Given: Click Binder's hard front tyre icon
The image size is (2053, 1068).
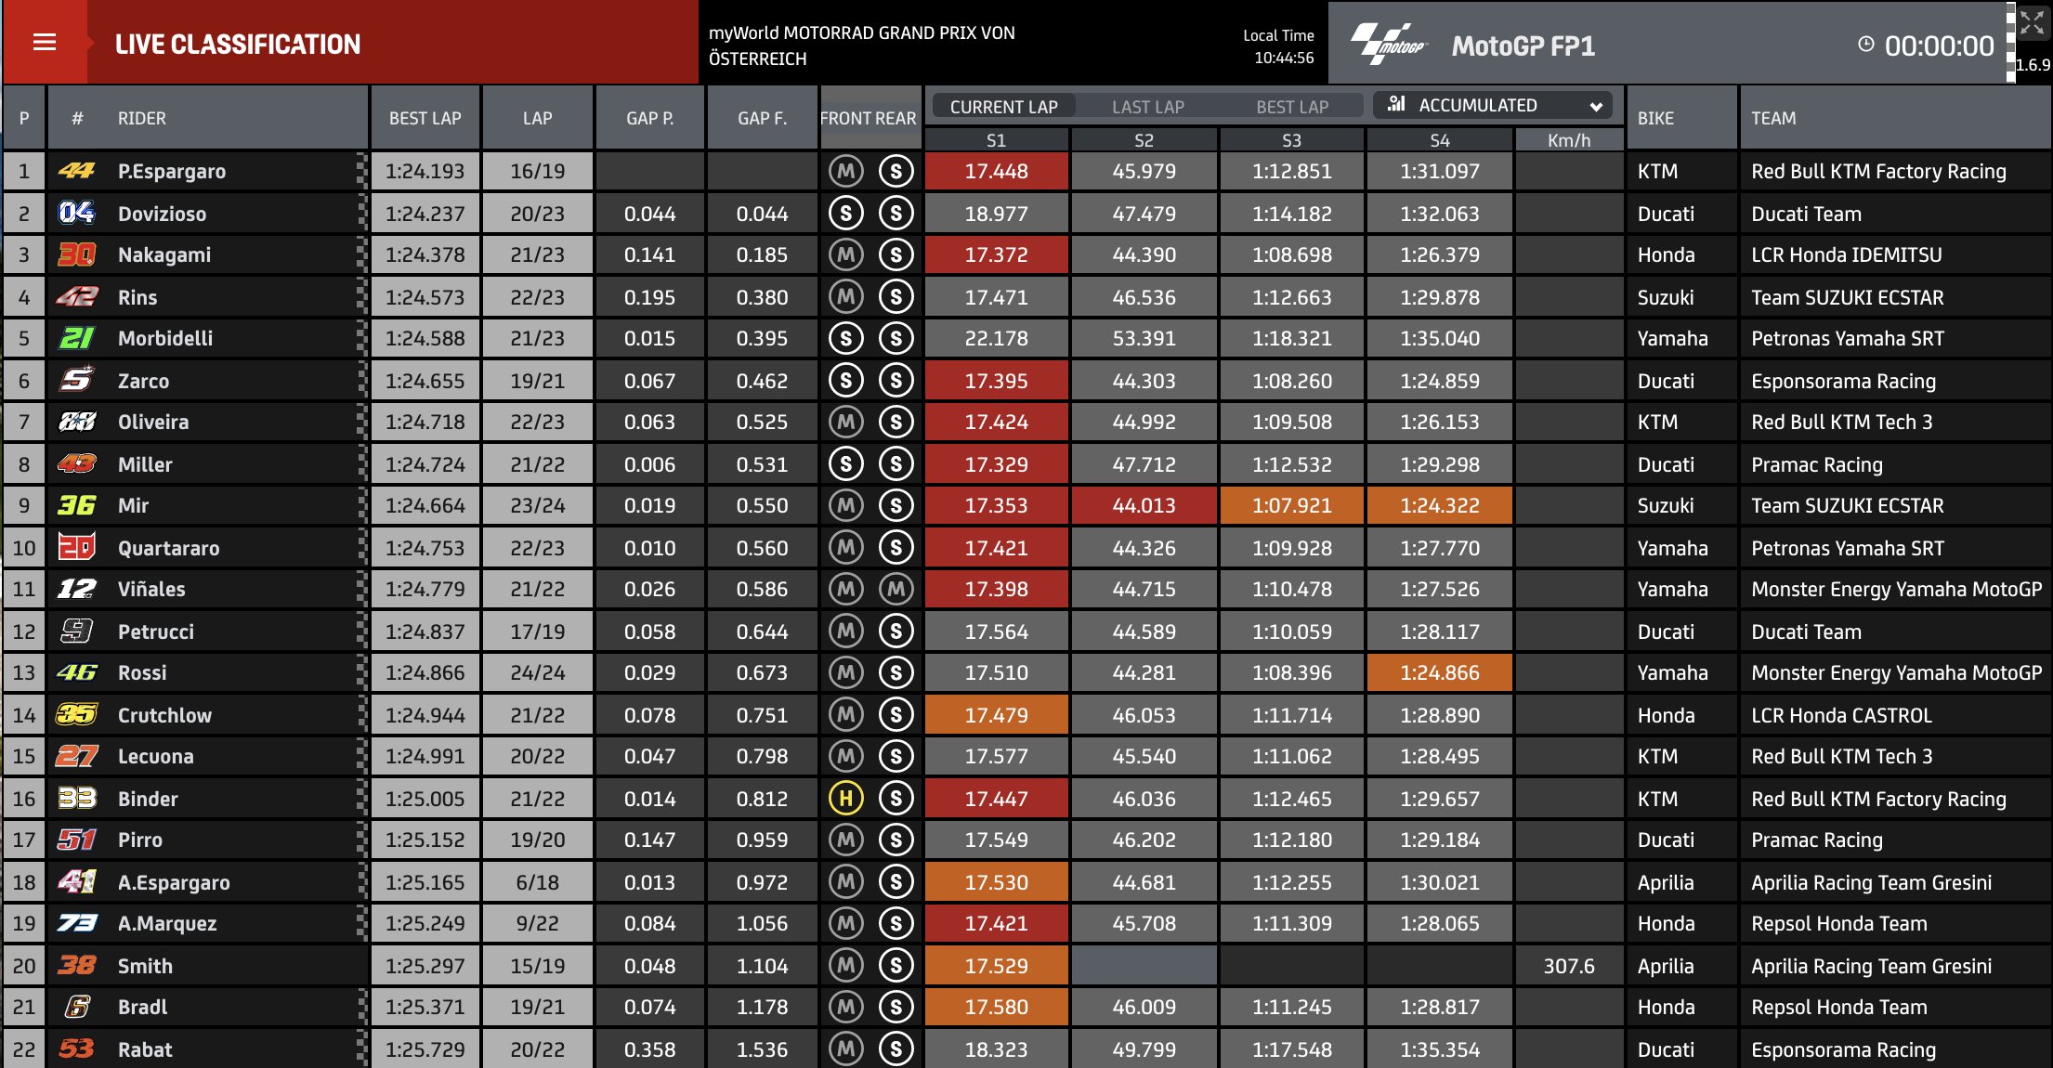Looking at the screenshot, I should pyautogui.click(x=845, y=799).
